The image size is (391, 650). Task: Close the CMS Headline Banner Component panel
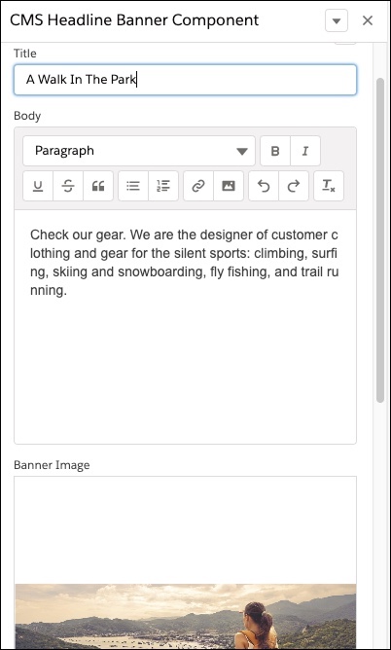click(x=368, y=20)
